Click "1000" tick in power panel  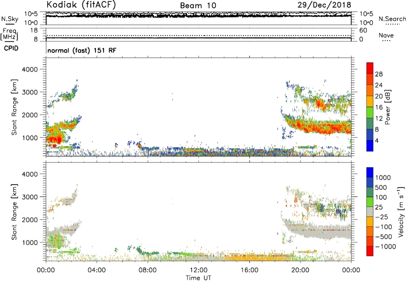(x=29, y=137)
